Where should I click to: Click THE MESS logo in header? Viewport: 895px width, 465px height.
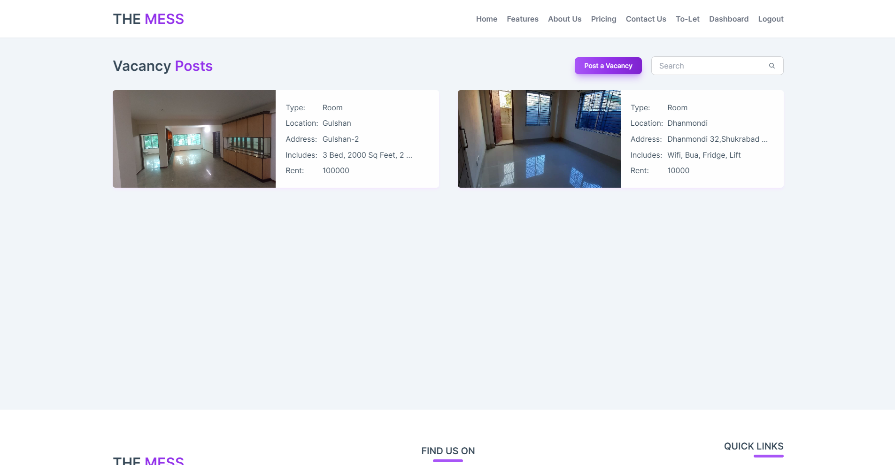pyautogui.click(x=148, y=19)
